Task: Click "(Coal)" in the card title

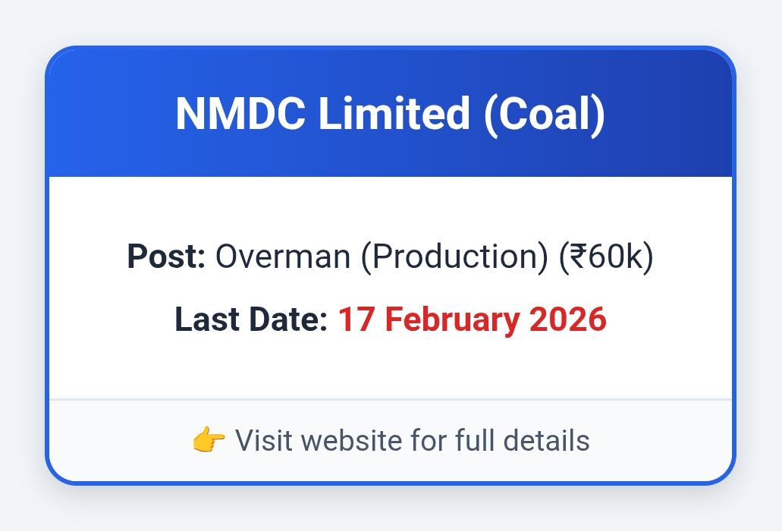Action: pos(544,114)
